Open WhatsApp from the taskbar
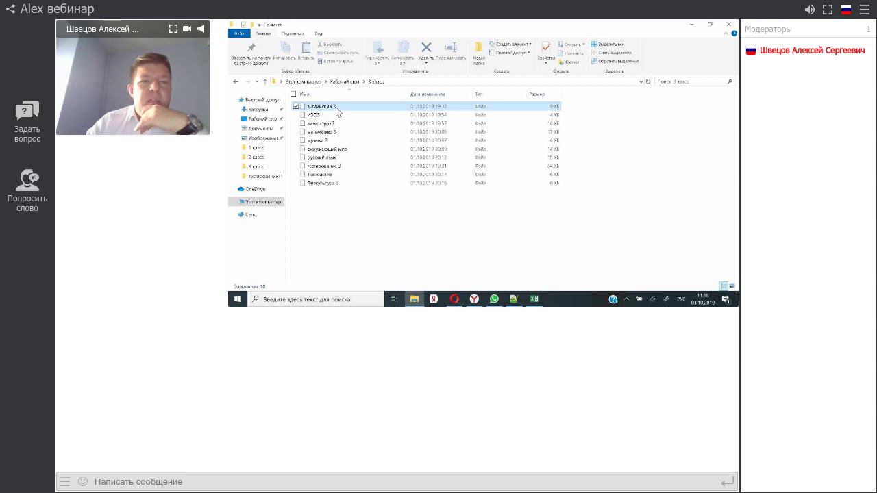This screenshot has width=877, height=493. point(494,299)
